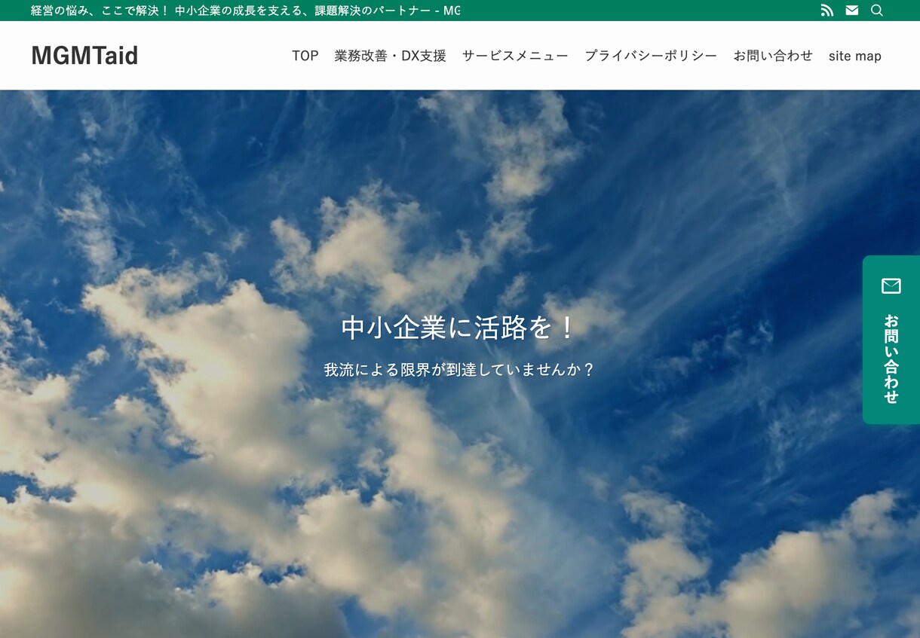
Task: Click the headline 中小企業に活路を！
Action: [x=459, y=328]
